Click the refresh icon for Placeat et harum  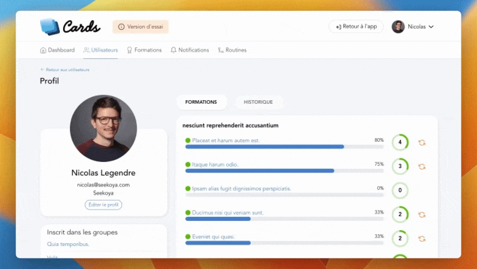pos(422,142)
